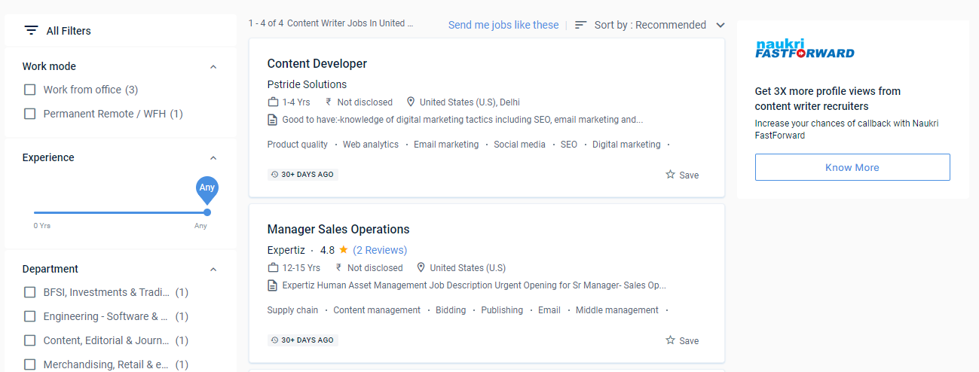
Task: Collapse the Work mode filter section
Action: pos(213,67)
